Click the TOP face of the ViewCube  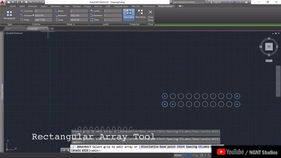pyautogui.click(x=269, y=47)
